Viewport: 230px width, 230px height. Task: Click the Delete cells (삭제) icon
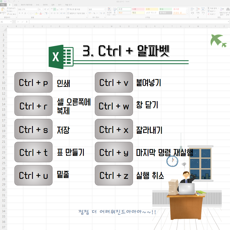point(198,11)
